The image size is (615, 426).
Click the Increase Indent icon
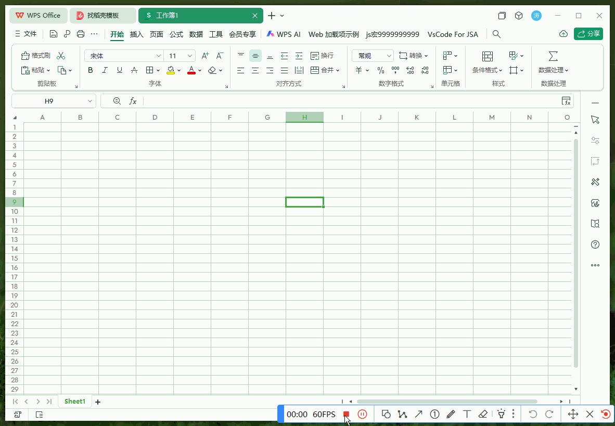coord(299,56)
